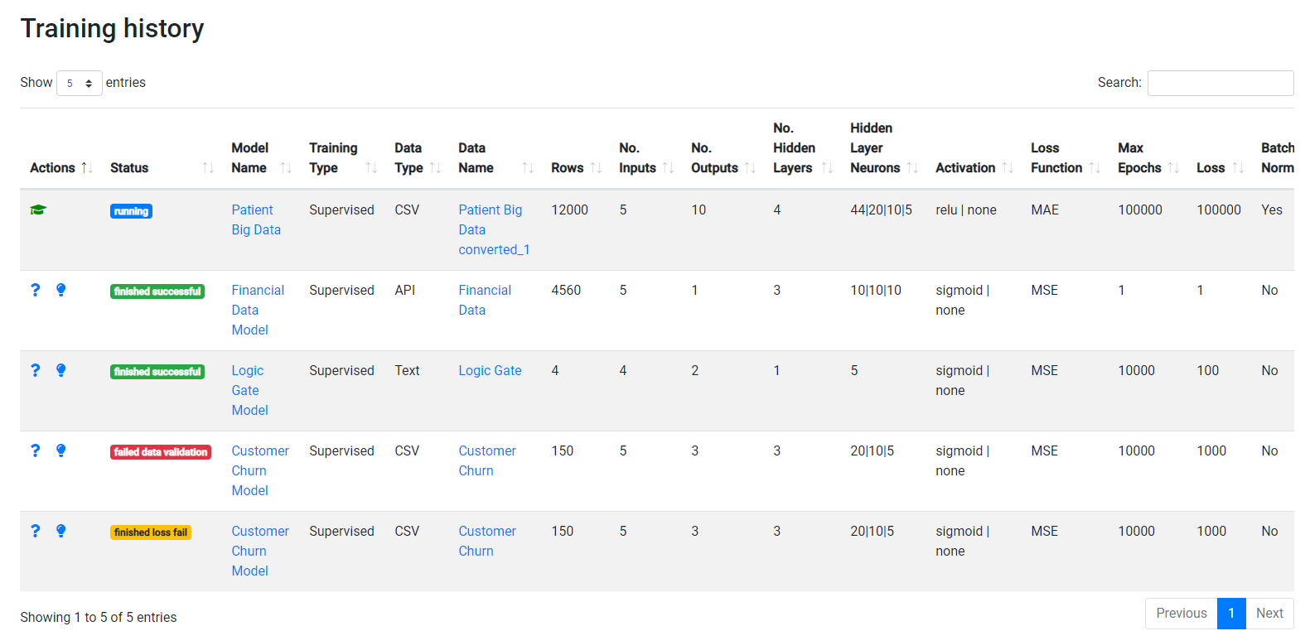Click question mark icon in Financial Data Model row

point(35,290)
